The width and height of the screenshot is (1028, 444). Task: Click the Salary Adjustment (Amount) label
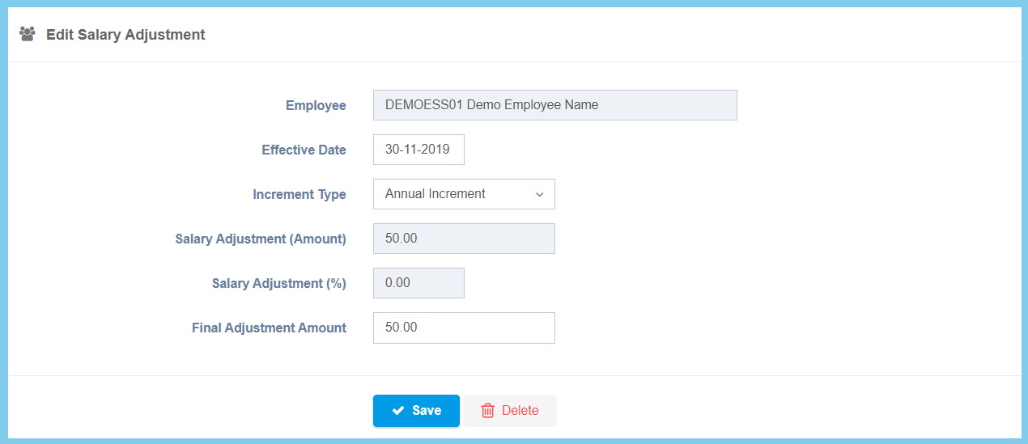click(261, 239)
